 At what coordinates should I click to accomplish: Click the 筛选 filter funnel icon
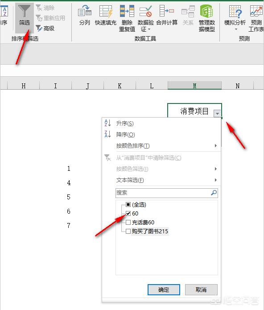click(x=25, y=12)
